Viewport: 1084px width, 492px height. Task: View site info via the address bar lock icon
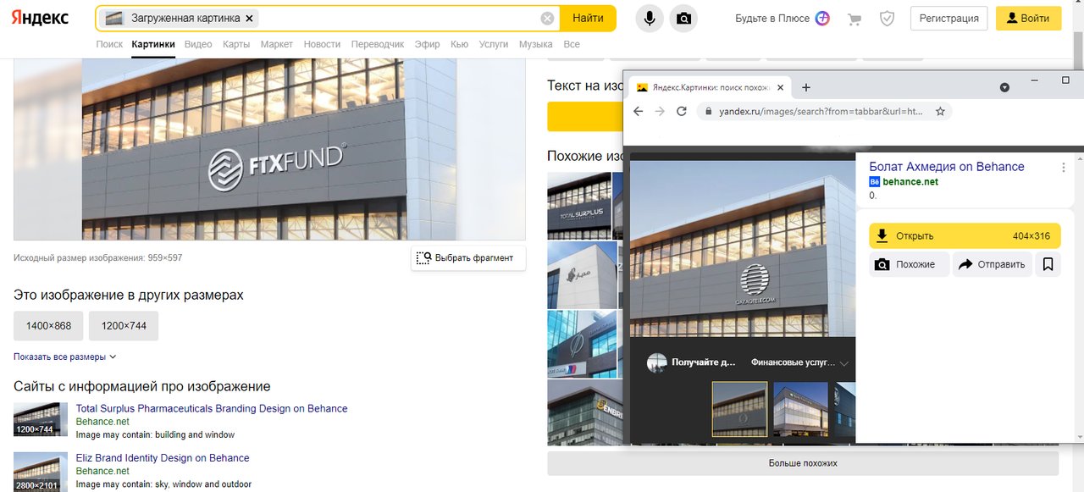[708, 111]
